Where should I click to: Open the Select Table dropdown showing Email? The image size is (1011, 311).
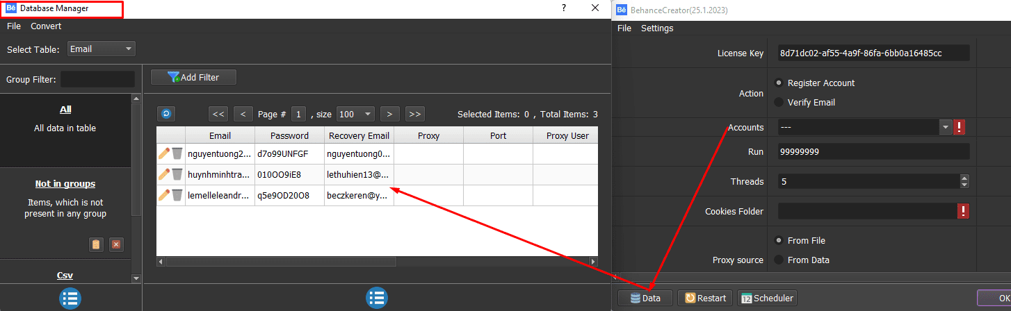pyautogui.click(x=102, y=49)
